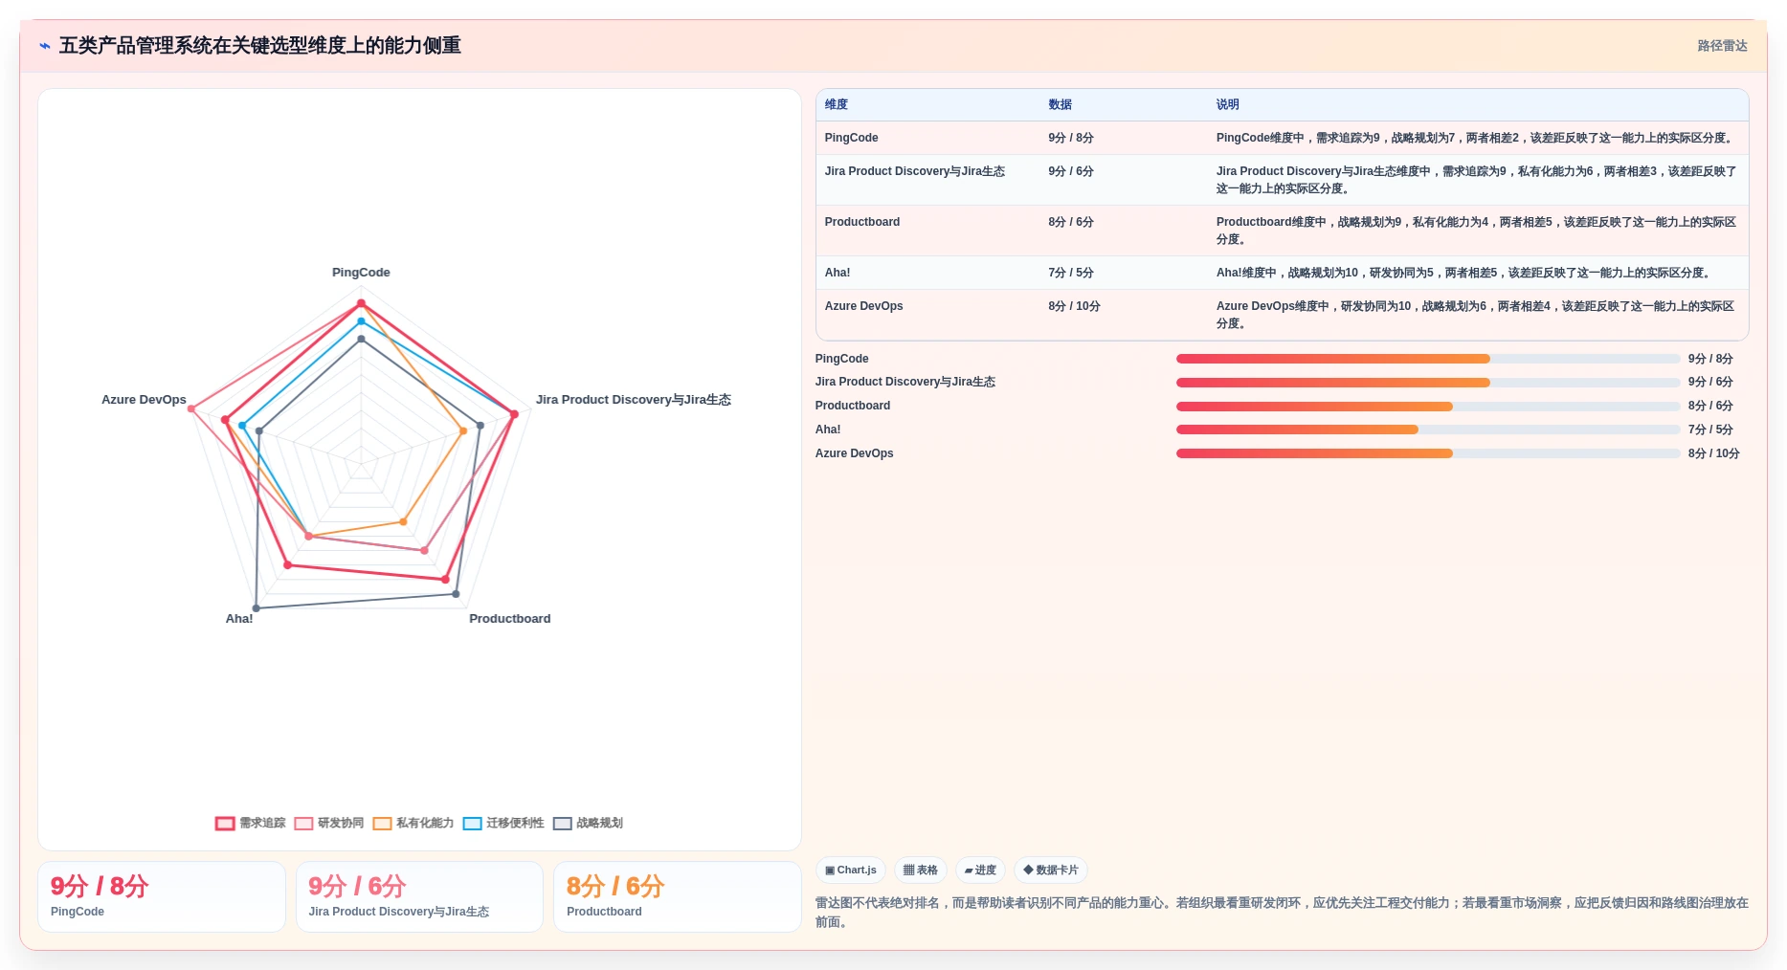The image size is (1787, 970).
Task: Click the PingCode axis label on radar
Action: coord(361,273)
